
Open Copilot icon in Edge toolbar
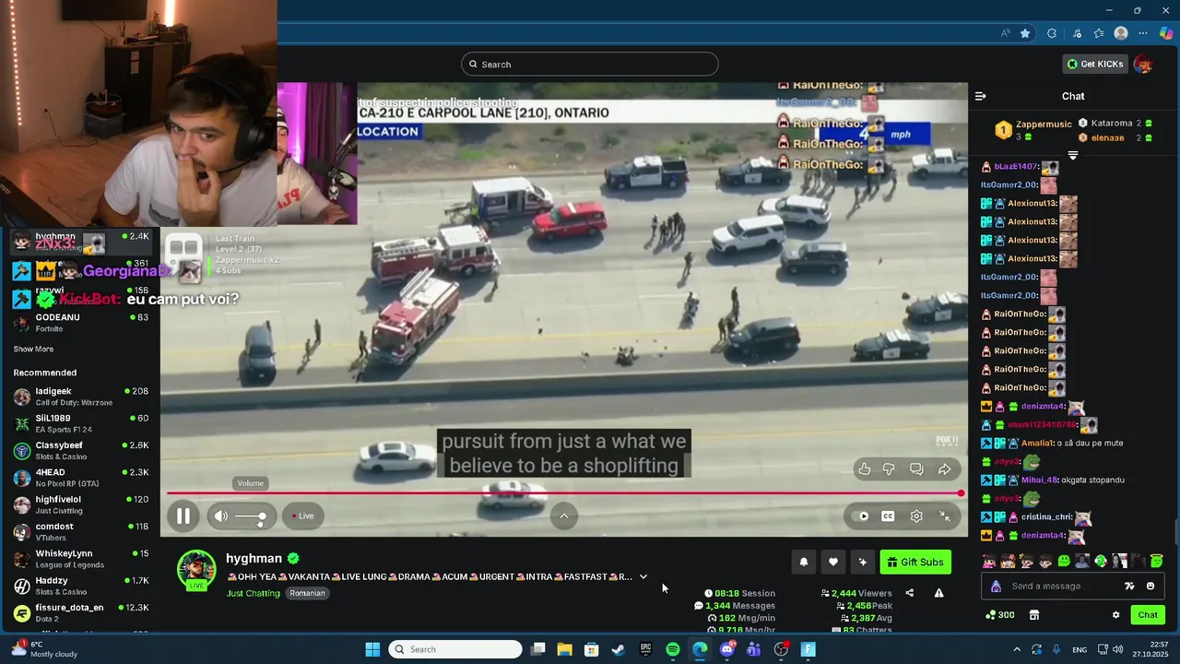1166,33
